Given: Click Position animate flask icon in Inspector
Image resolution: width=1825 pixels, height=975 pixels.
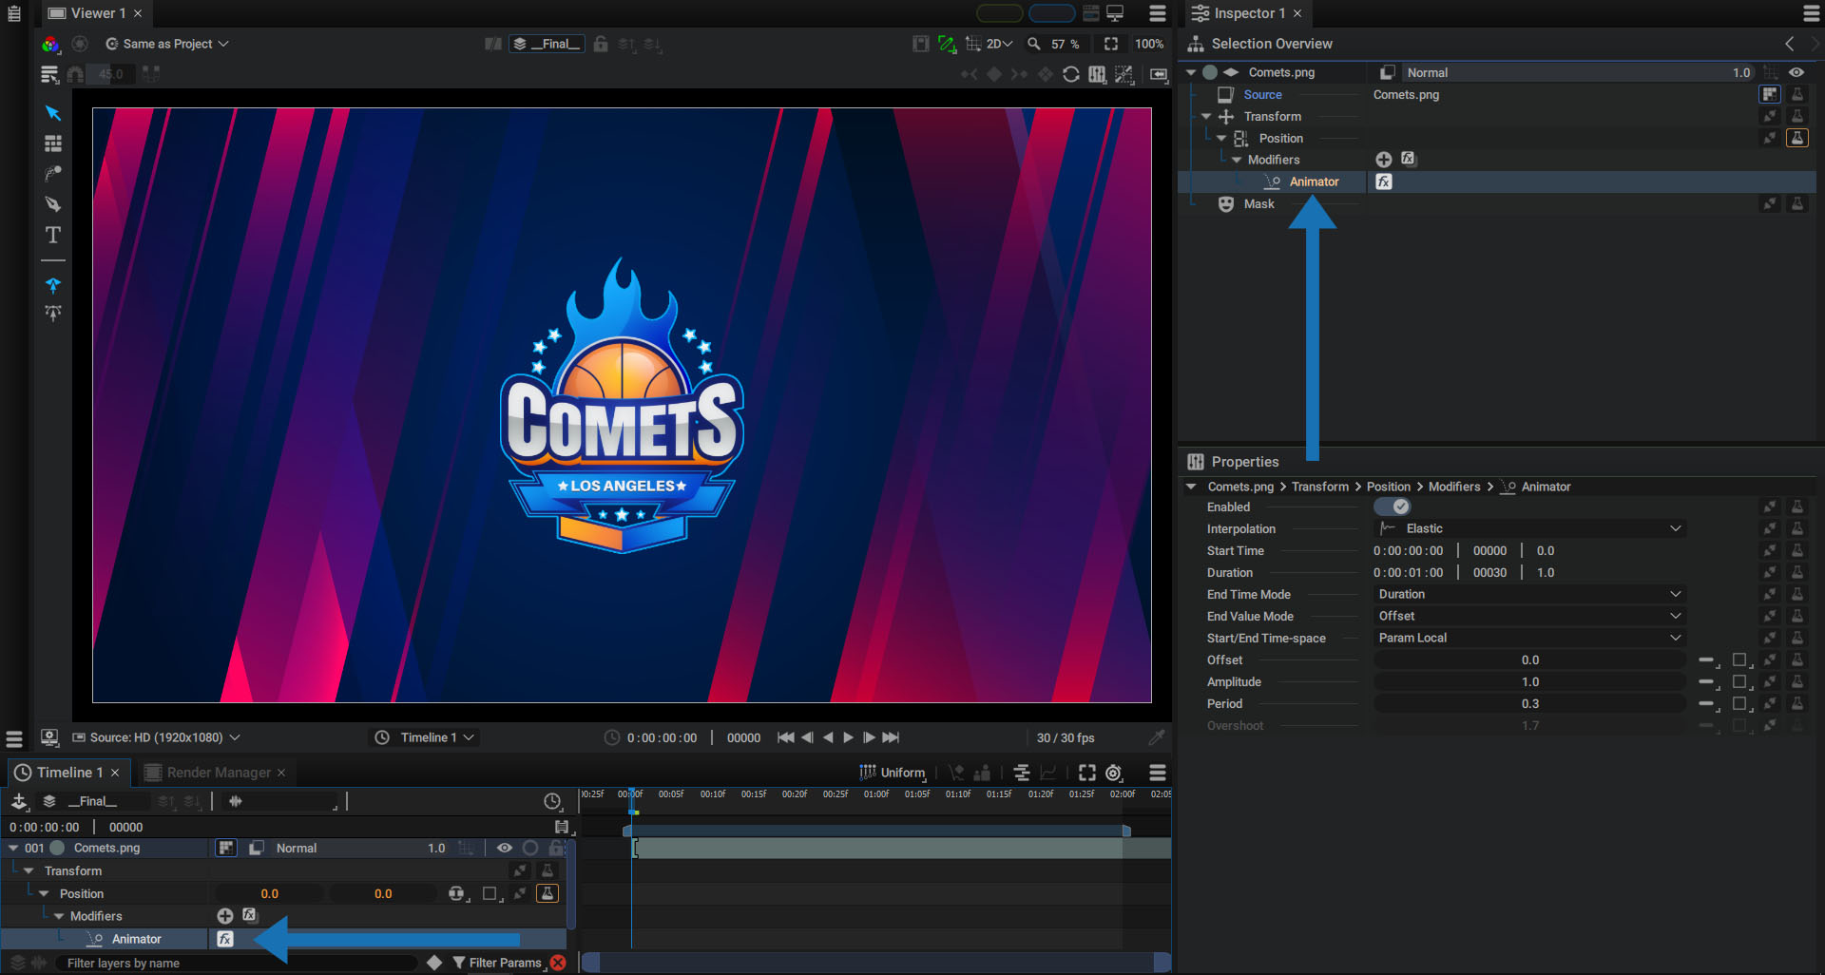Looking at the screenshot, I should pos(1797,138).
